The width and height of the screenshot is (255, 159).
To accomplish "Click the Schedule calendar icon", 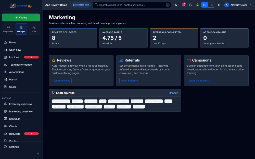I will 5,119.
